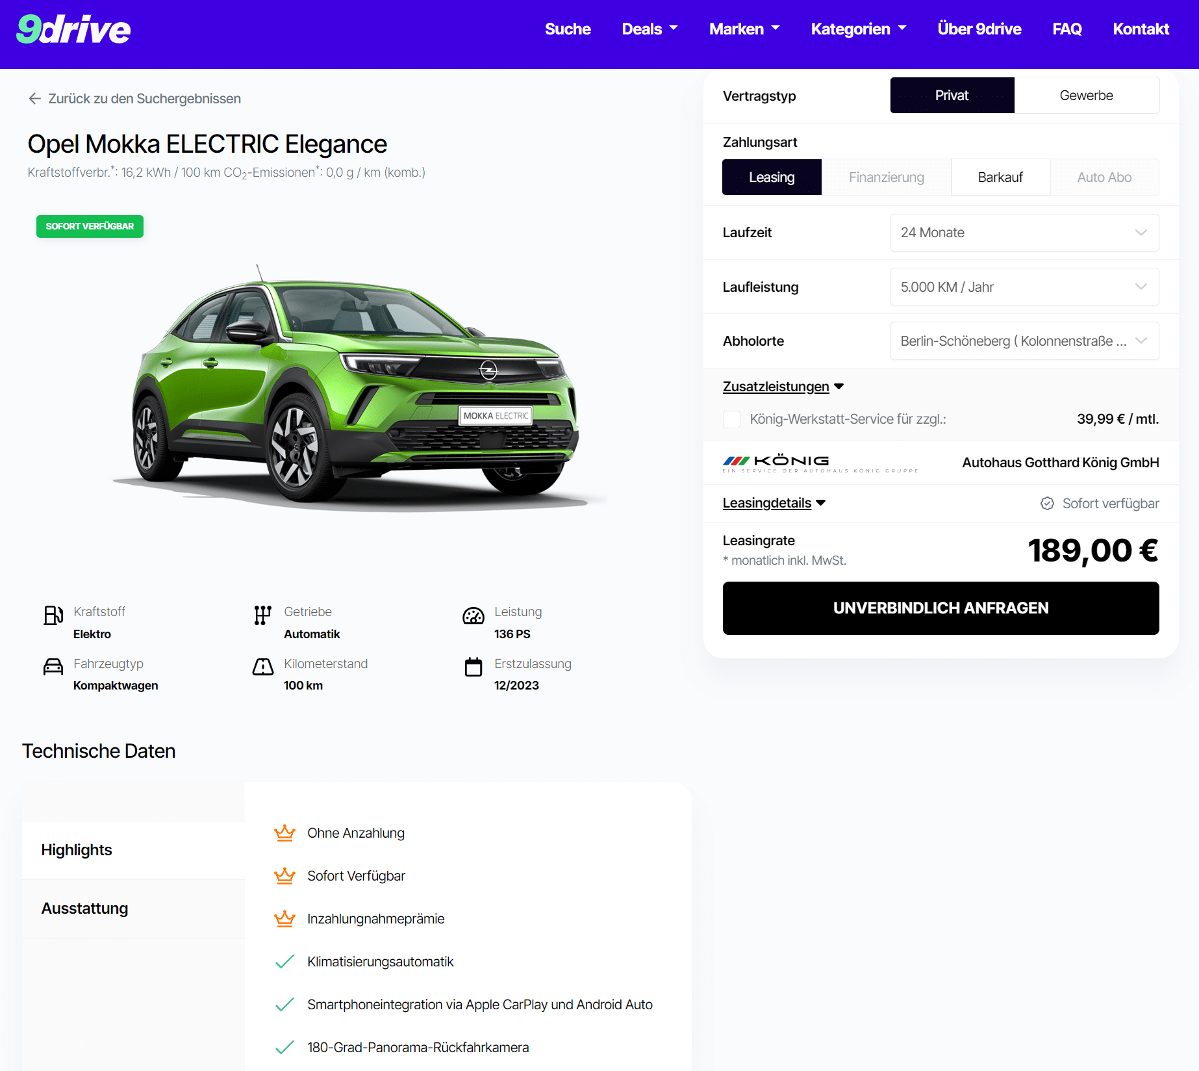Click the Technische Daten heading

tap(99, 751)
